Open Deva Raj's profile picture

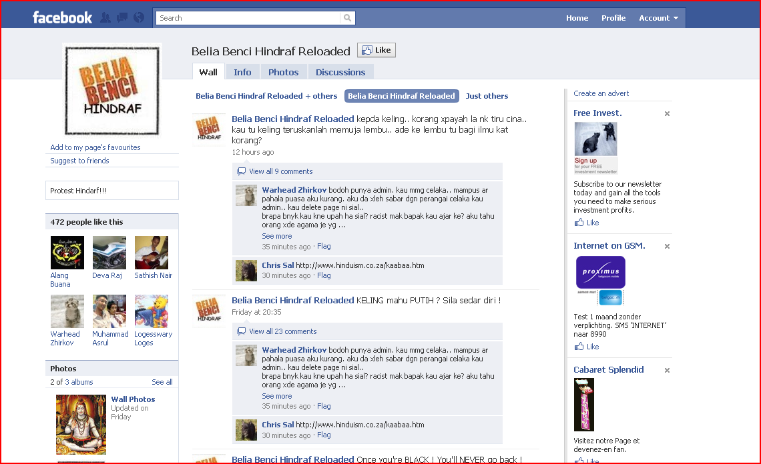109,253
